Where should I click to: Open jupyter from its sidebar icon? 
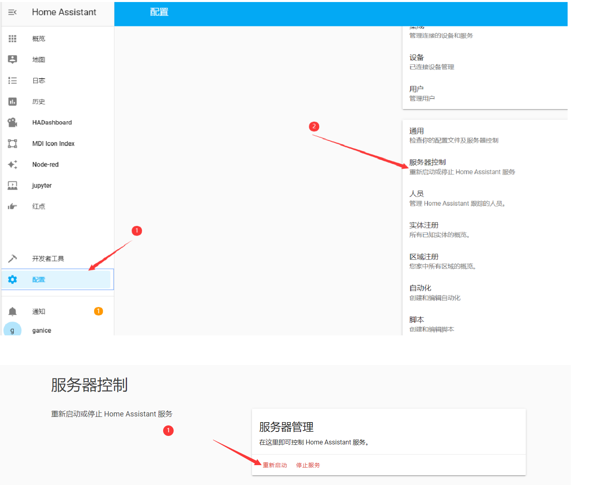tap(12, 185)
